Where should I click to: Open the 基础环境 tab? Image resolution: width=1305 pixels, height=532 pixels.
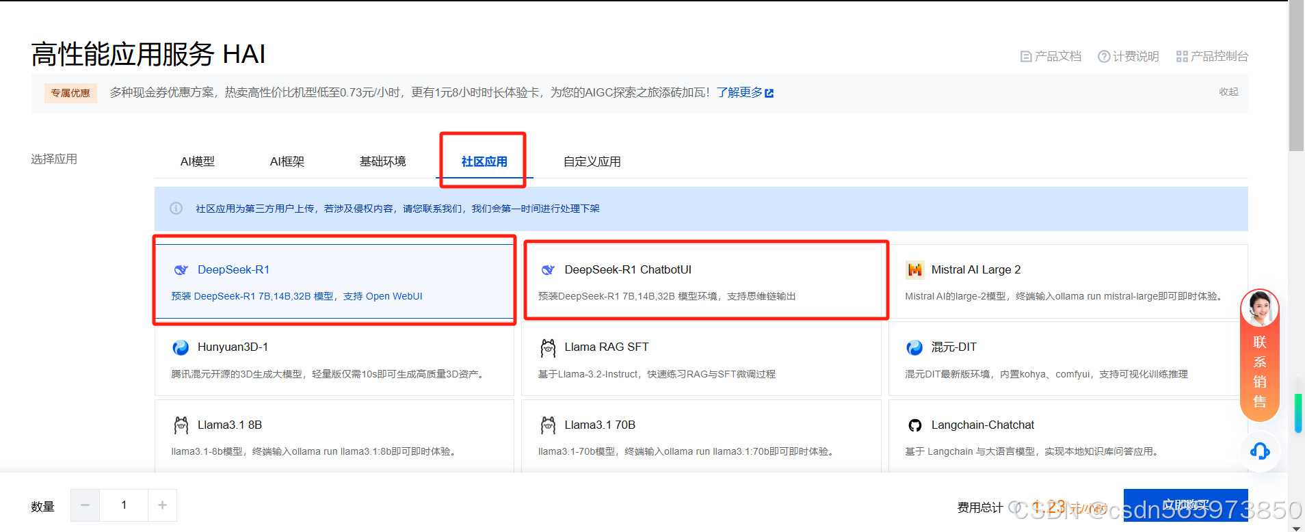383,162
